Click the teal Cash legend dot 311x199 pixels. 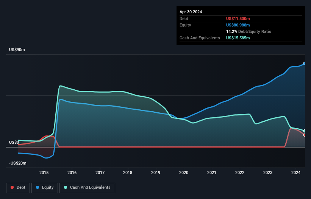(x=66, y=187)
